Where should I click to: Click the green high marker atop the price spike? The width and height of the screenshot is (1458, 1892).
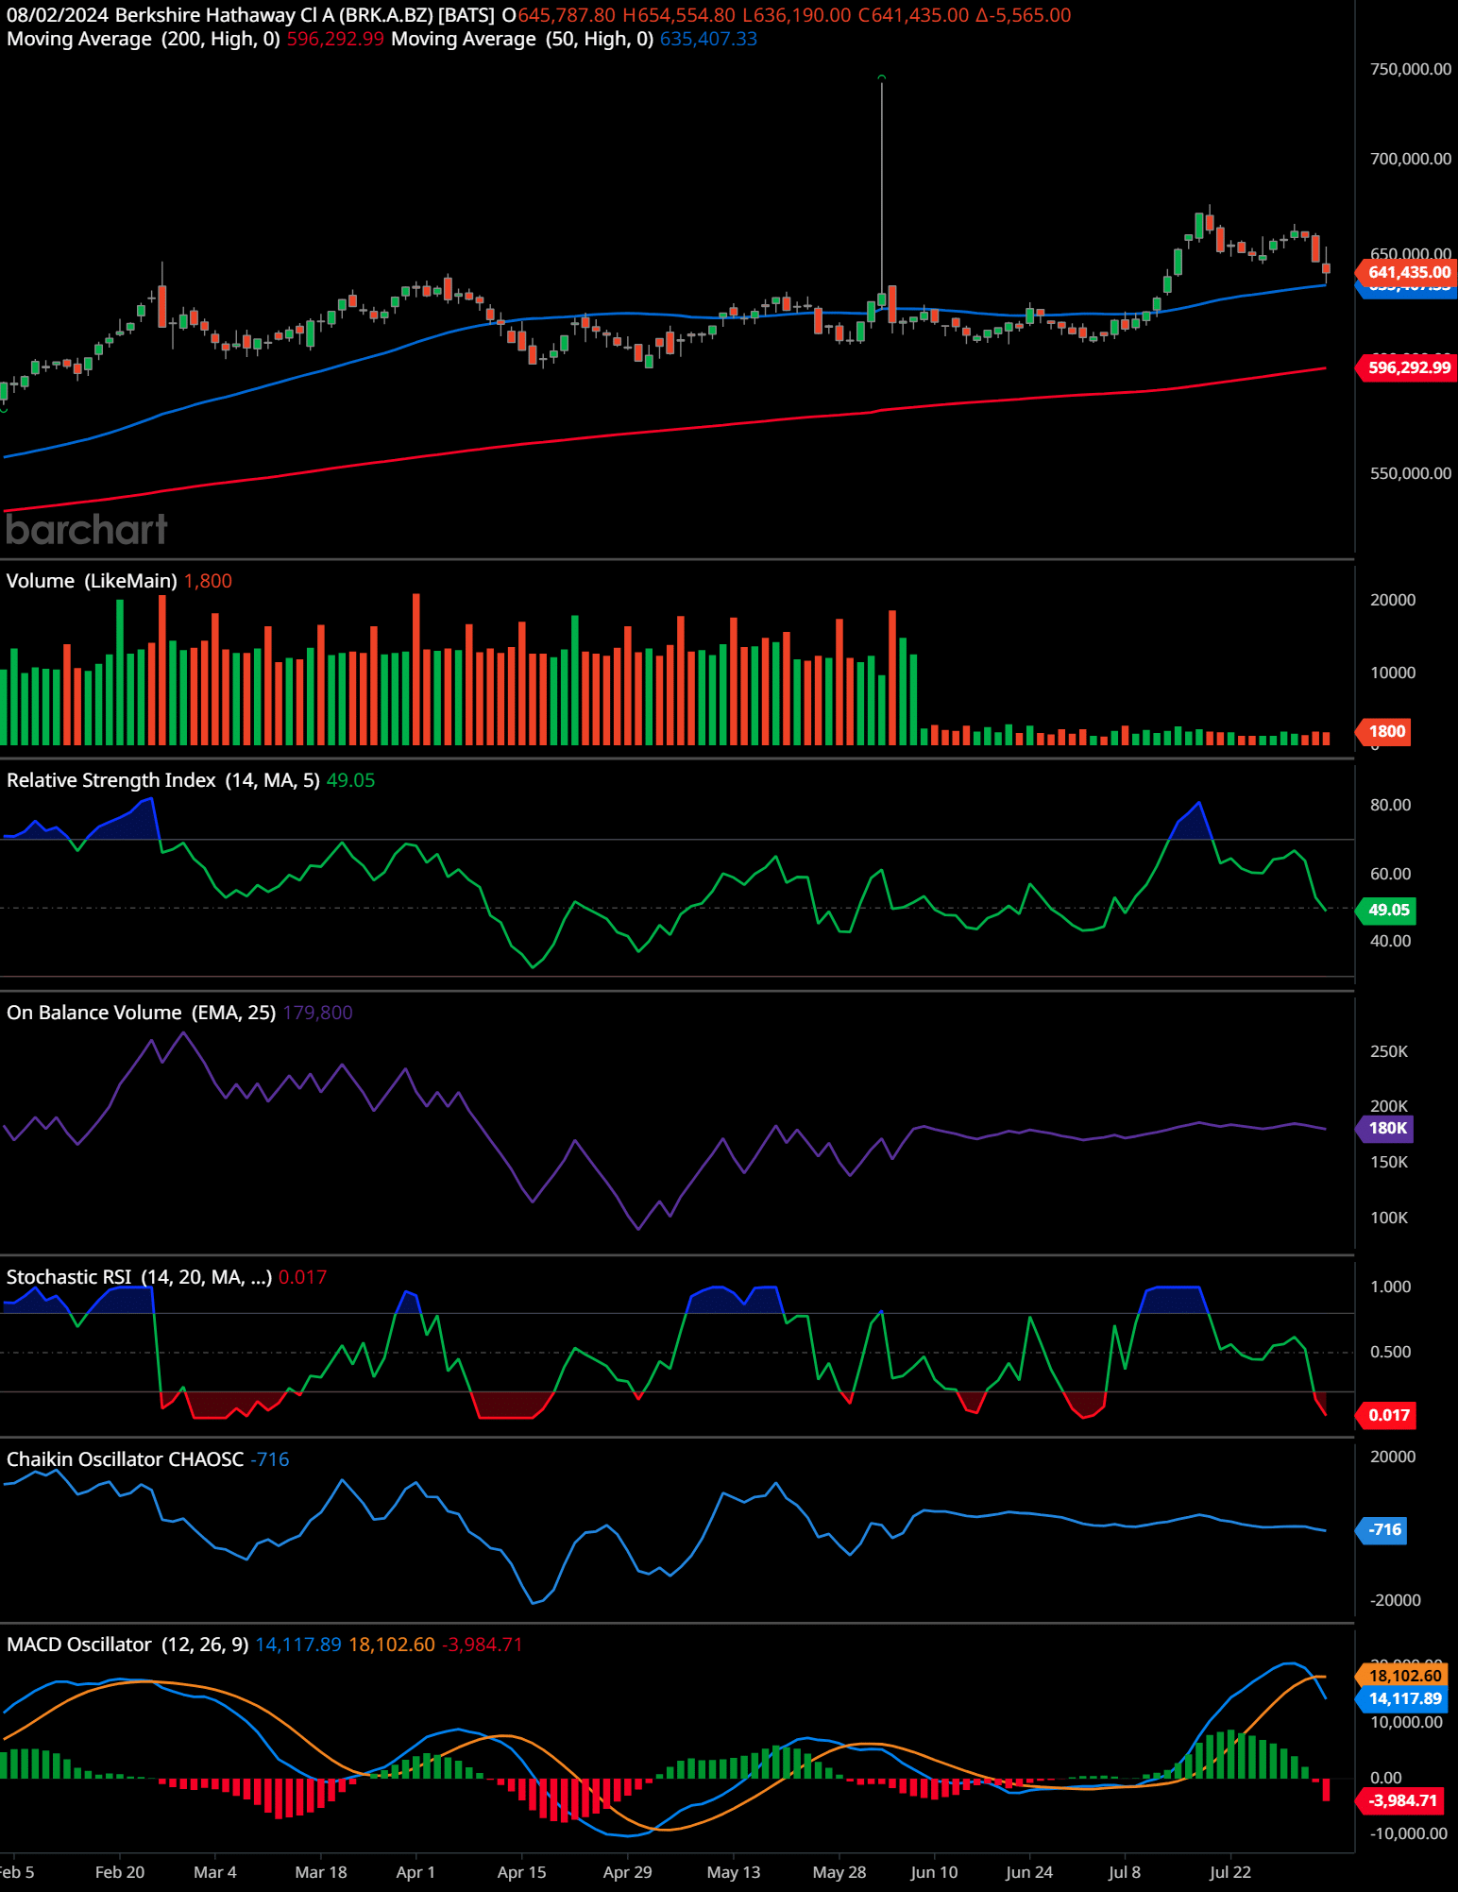coord(882,77)
